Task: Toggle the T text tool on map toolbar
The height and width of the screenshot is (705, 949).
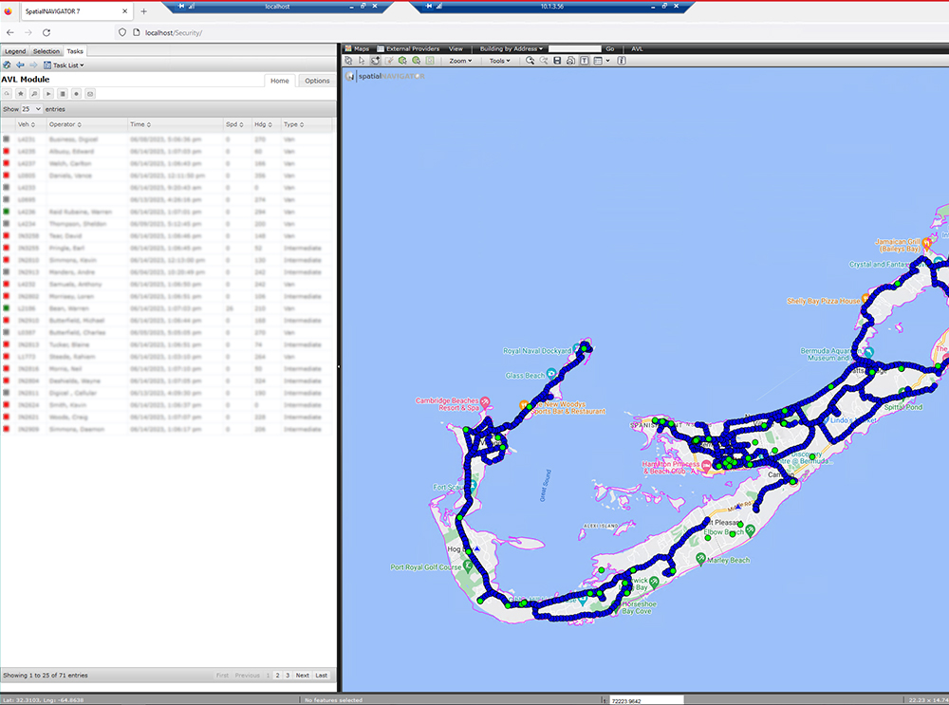Action: point(585,61)
